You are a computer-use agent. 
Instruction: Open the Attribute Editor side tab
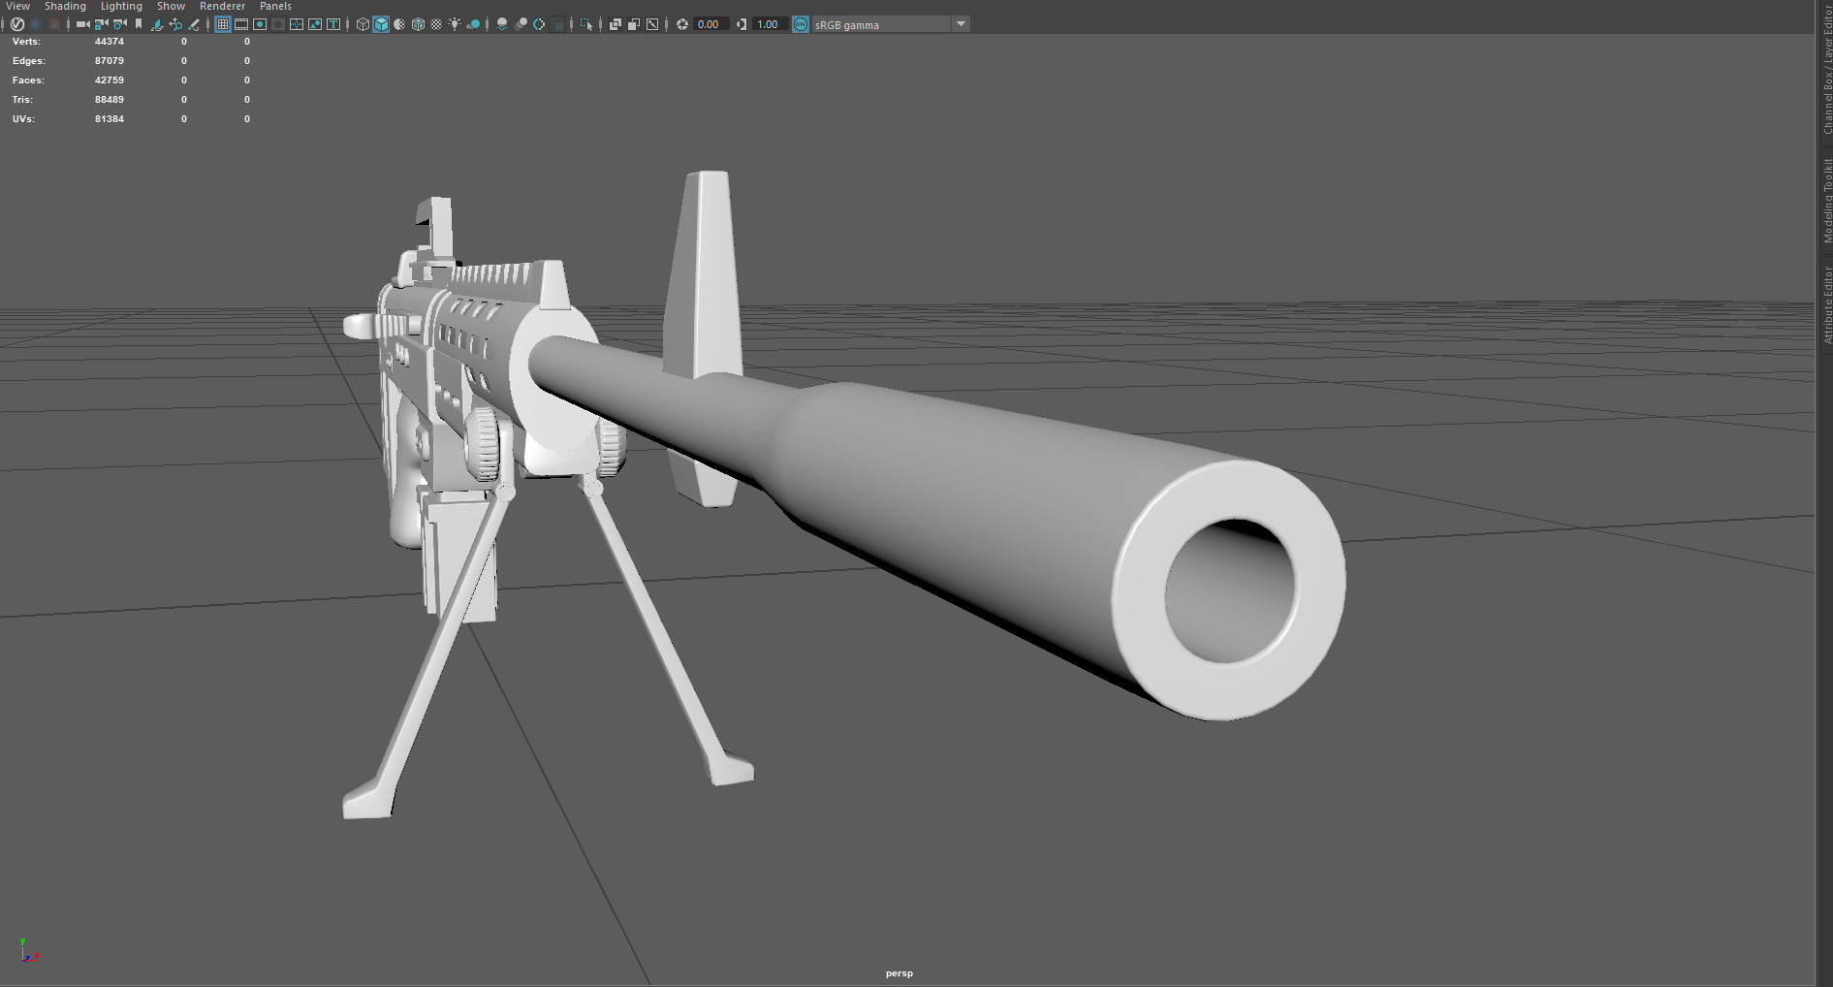tap(1826, 304)
